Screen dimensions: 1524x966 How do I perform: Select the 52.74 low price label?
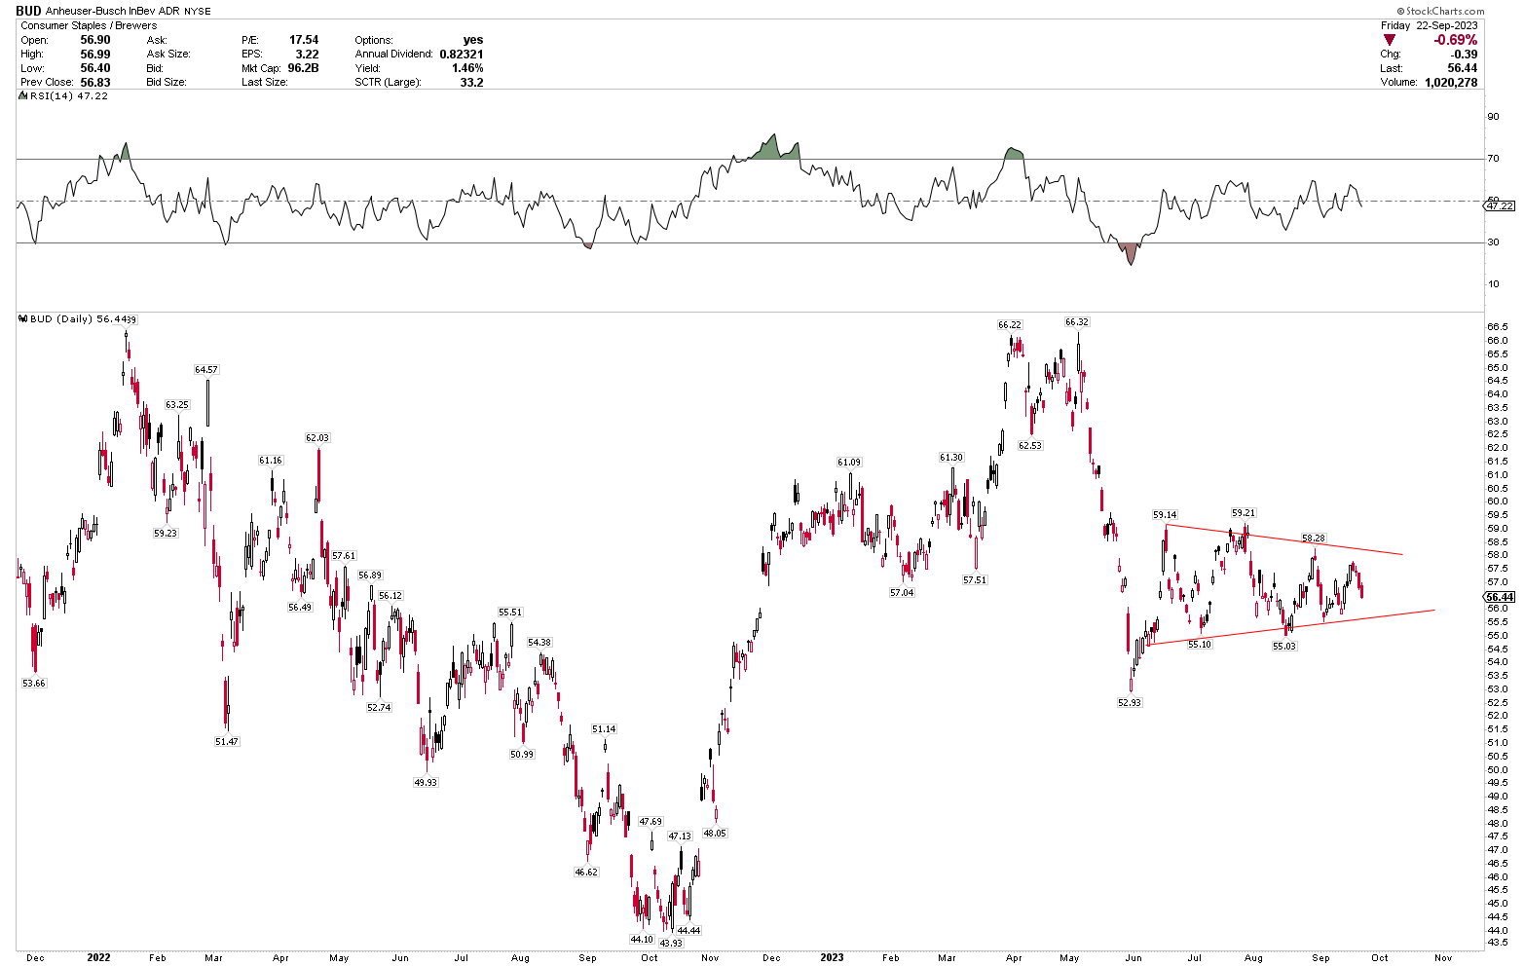(379, 707)
